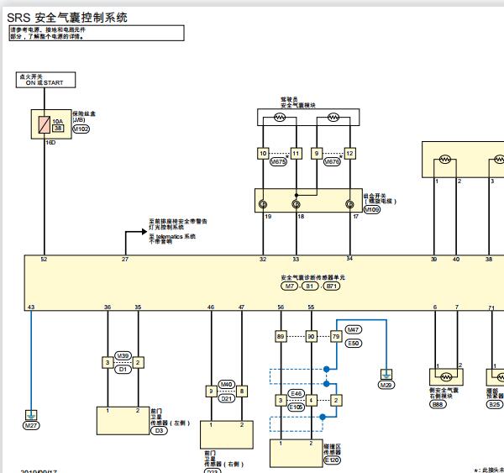Screen dimensions: 504x473
Task: Select 安全气囊诊断传感器单元 label
Action: [x=312, y=277]
